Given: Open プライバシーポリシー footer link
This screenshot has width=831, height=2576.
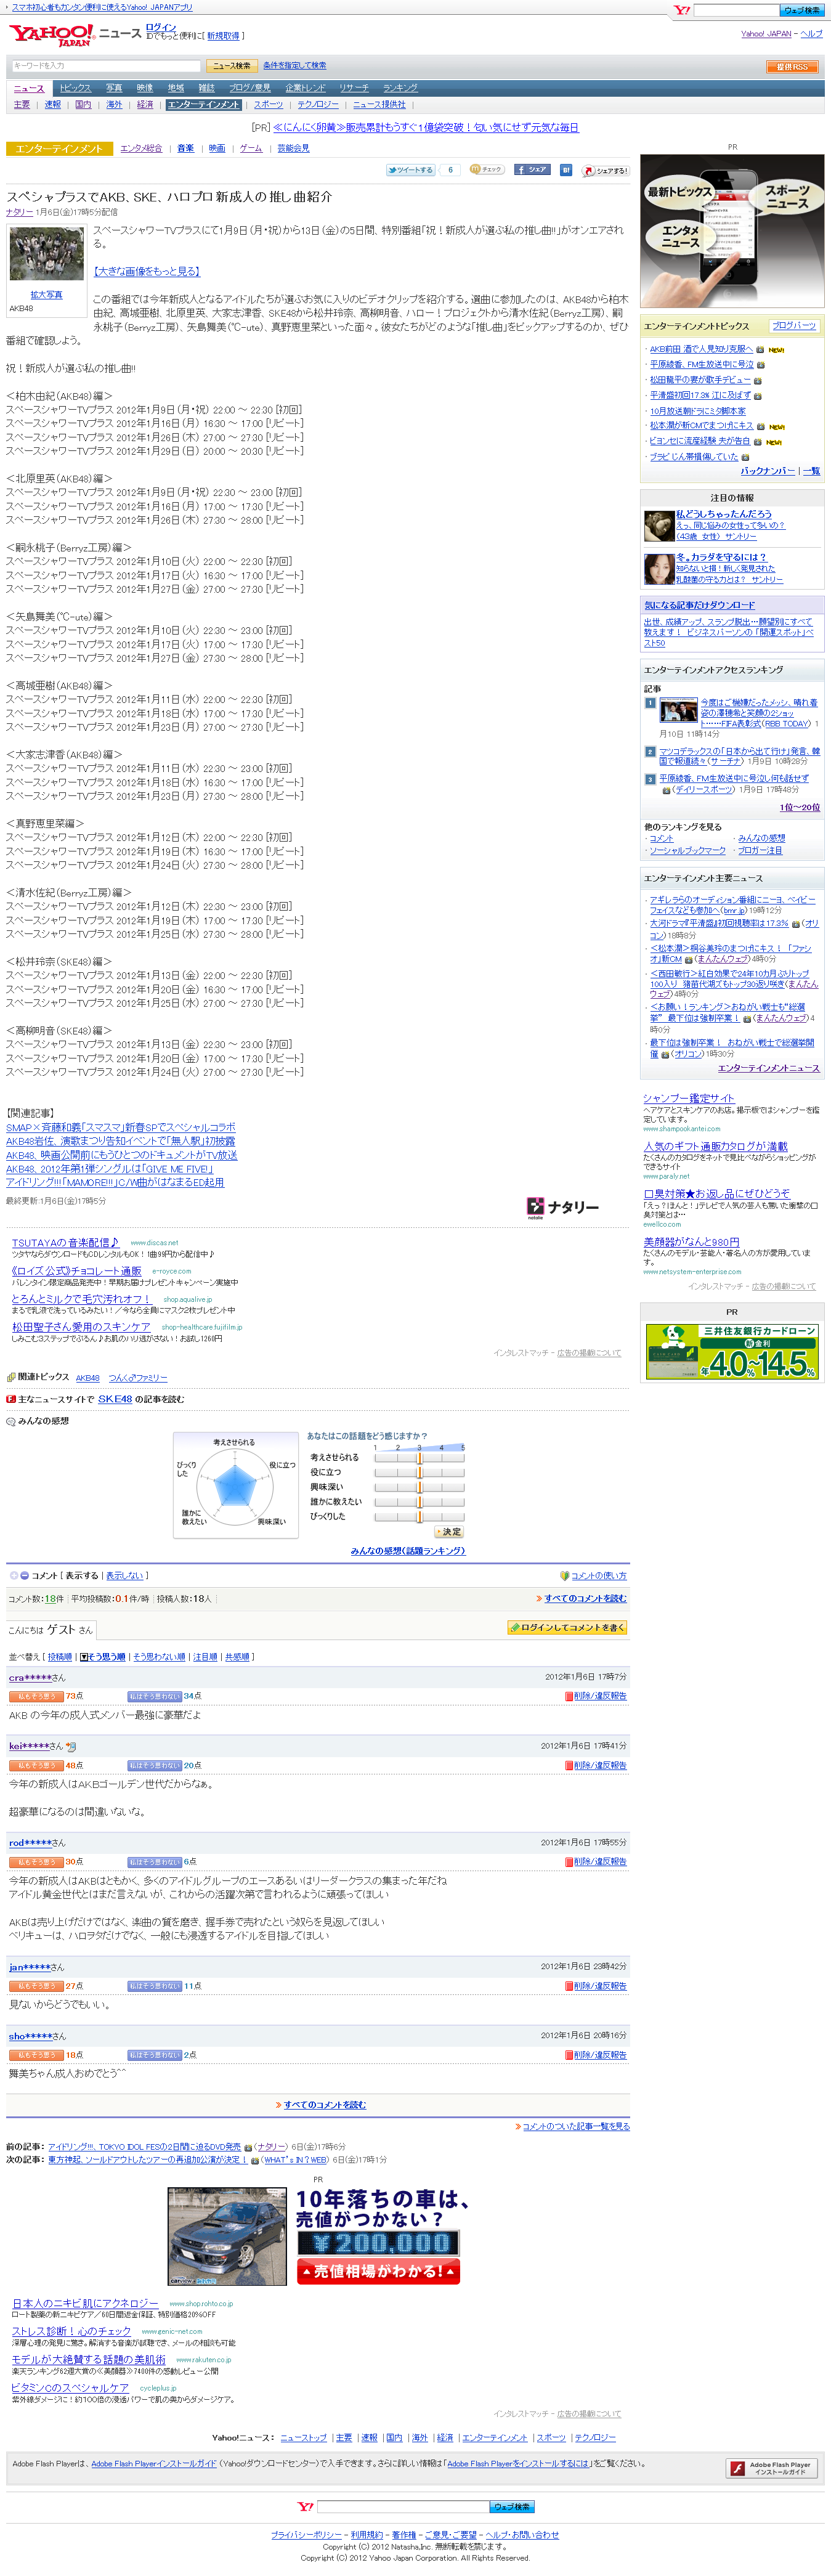Looking at the screenshot, I should click(x=306, y=2534).
